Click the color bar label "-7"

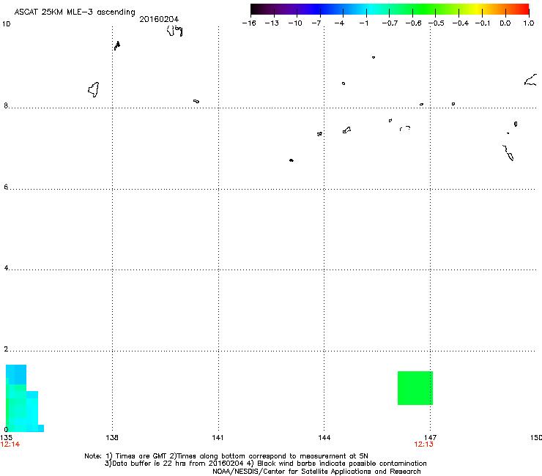pyautogui.click(x=316, y=23)
